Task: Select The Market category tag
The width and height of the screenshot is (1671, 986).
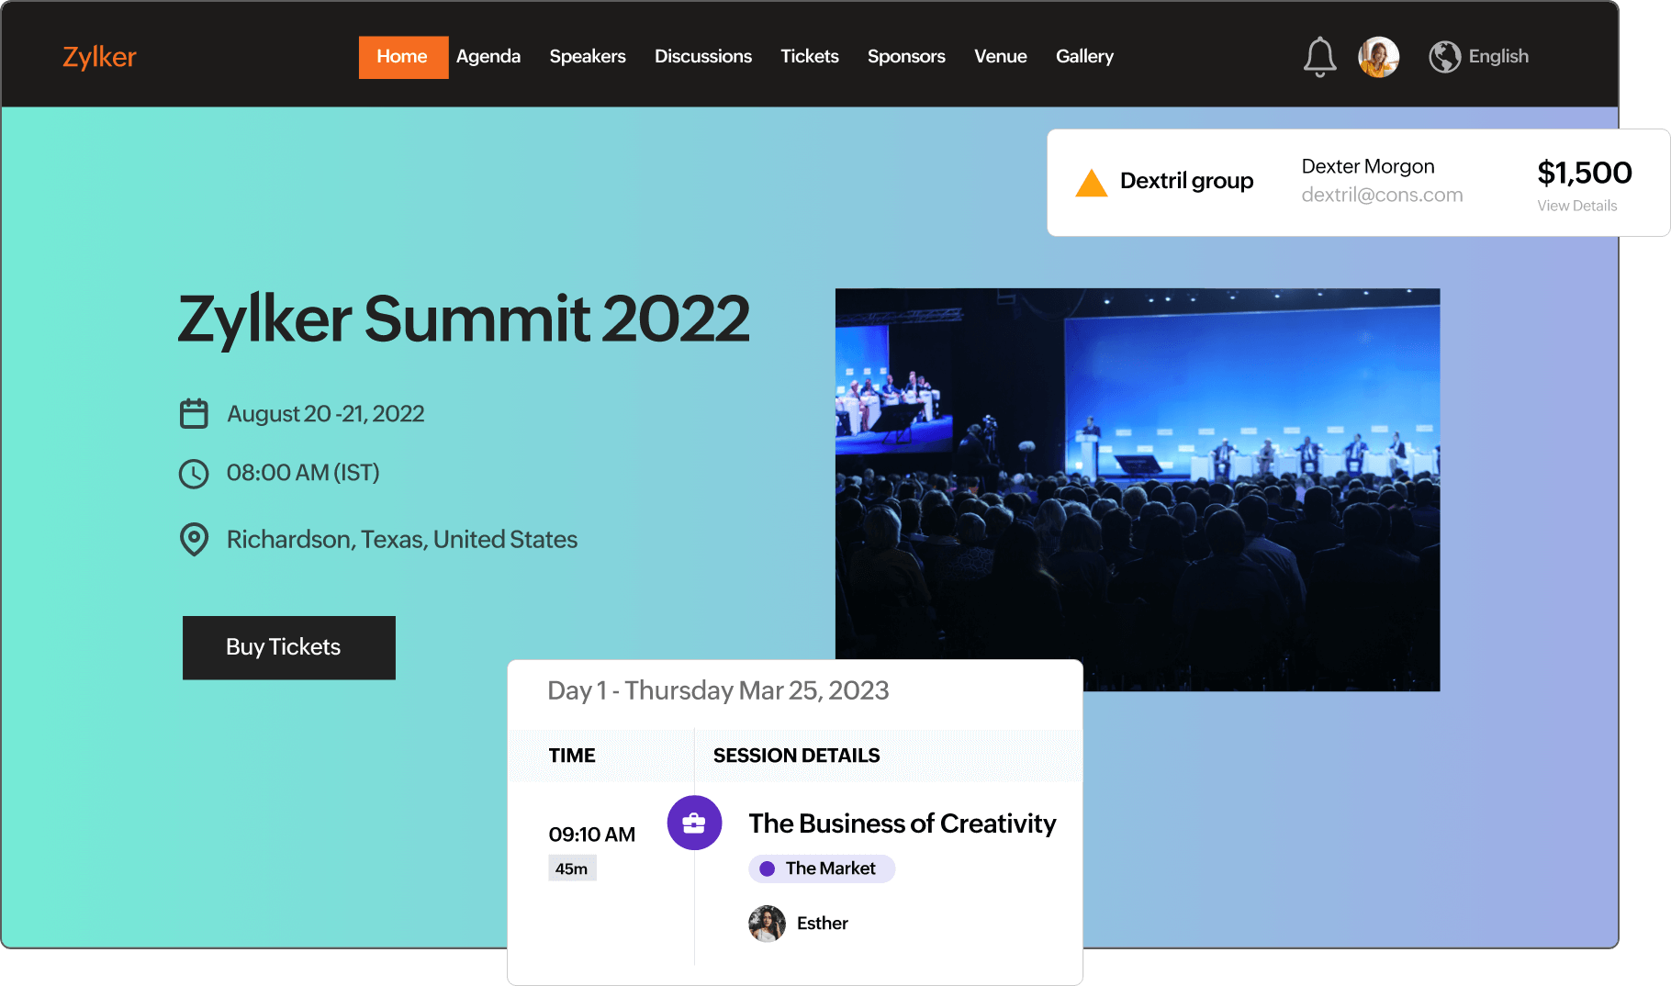Action: point(821,868)
